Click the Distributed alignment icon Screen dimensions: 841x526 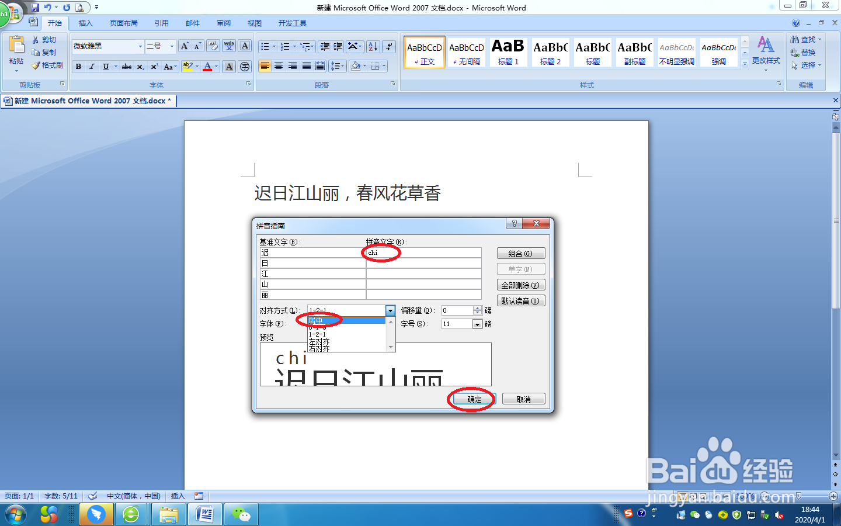point(320,66)
